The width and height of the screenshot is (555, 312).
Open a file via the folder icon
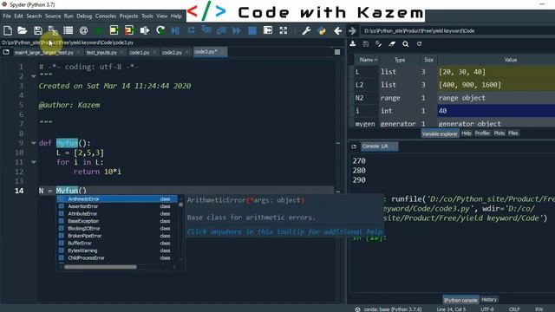23,30
